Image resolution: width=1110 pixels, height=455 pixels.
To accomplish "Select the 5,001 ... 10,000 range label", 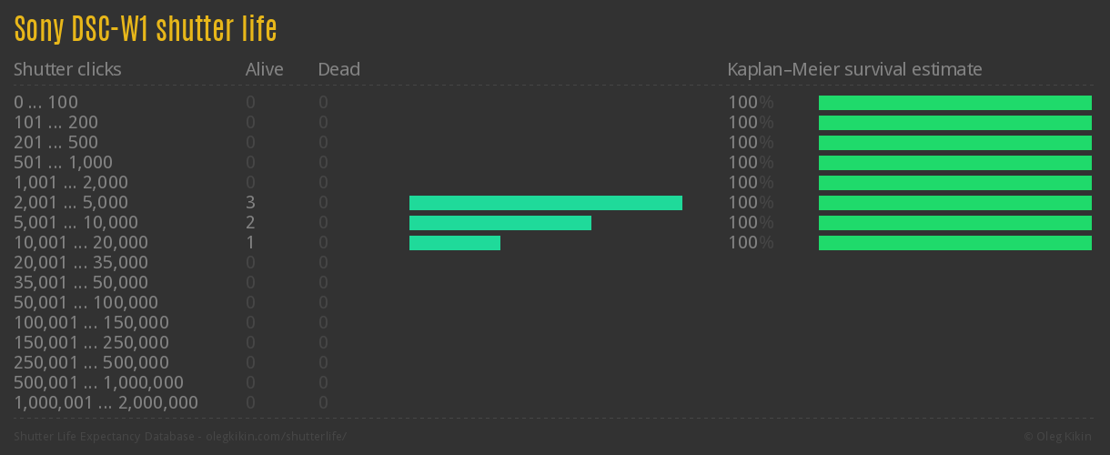I will 76,223.
